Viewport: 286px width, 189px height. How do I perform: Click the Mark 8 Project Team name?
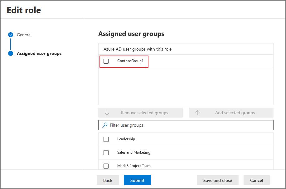[134, 166]
